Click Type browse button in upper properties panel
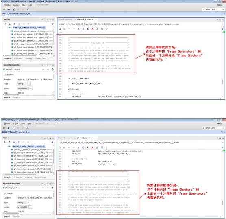 coord(29,84)
